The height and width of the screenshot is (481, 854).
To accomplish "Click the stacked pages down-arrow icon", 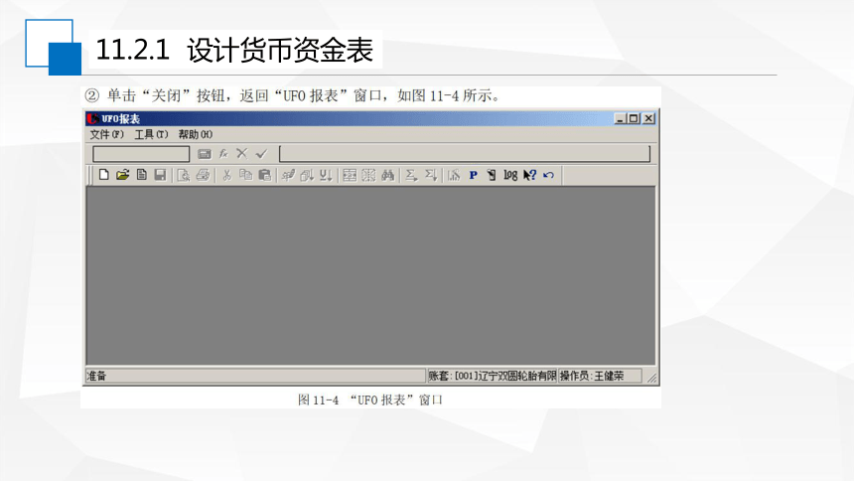I will tap(307, 175).
